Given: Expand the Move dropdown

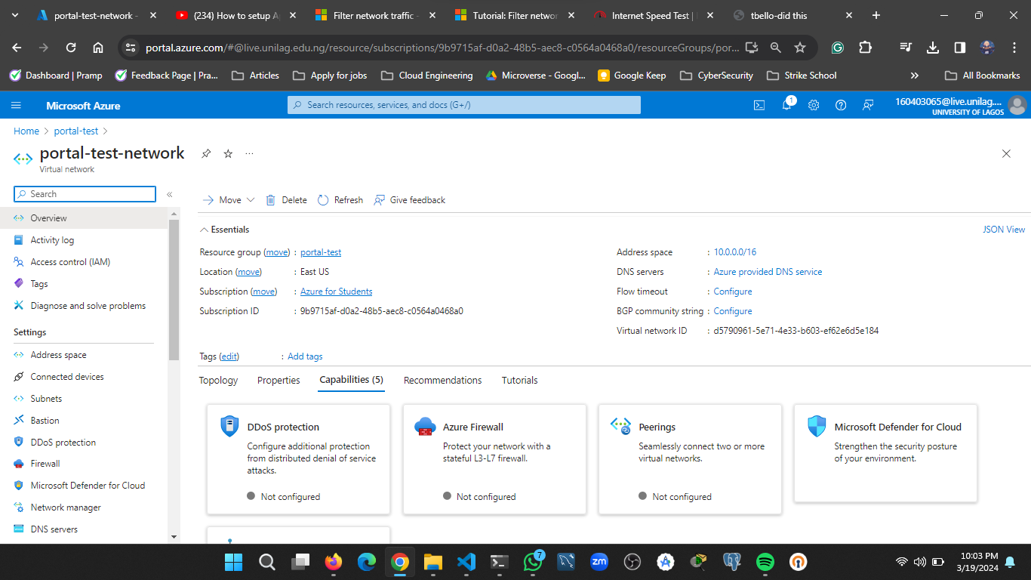Looking at the screenshot, I should pyautogui.click(x=229, y=200).
